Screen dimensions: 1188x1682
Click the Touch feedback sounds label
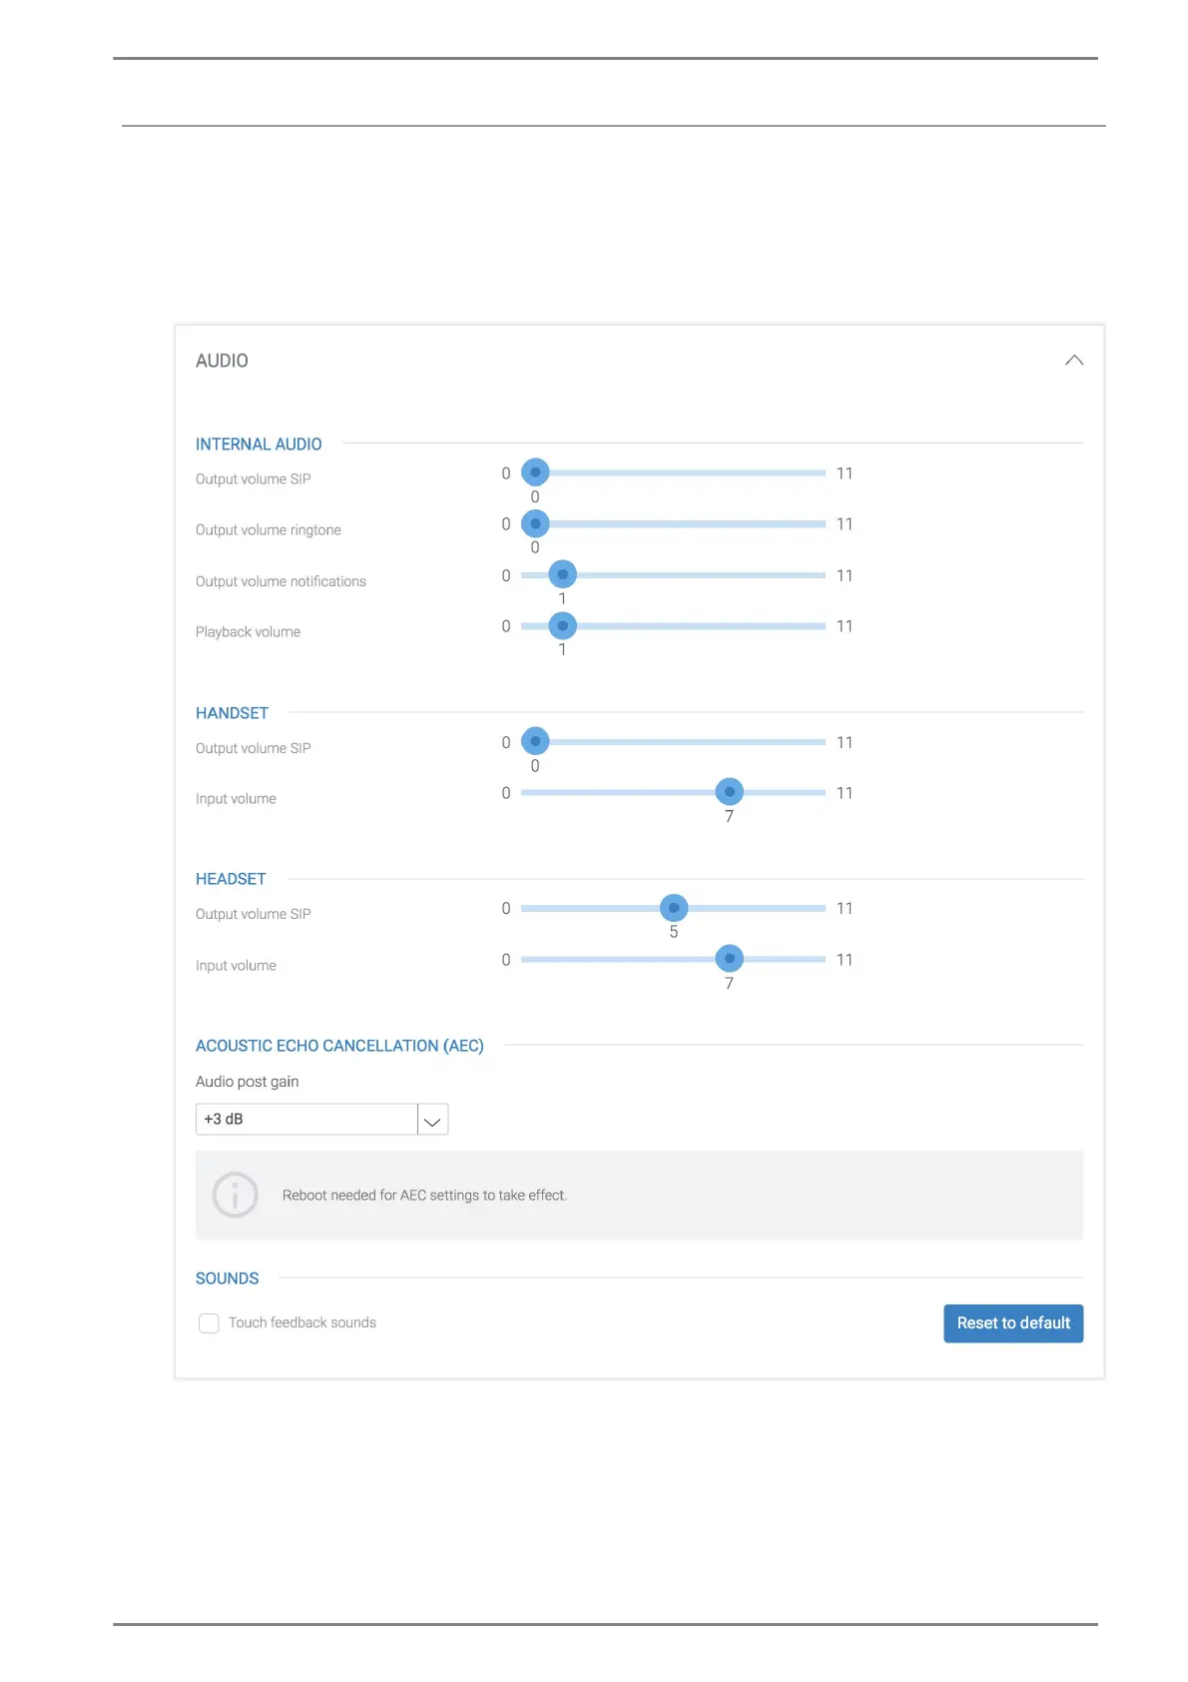[x=302, y=1322]
